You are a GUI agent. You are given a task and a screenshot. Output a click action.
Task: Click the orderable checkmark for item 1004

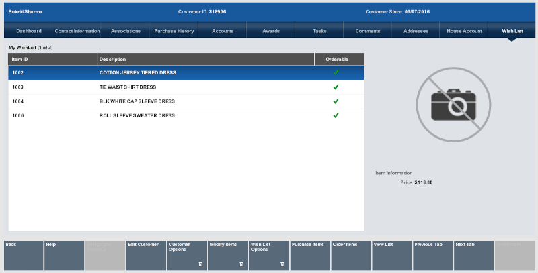336,101
